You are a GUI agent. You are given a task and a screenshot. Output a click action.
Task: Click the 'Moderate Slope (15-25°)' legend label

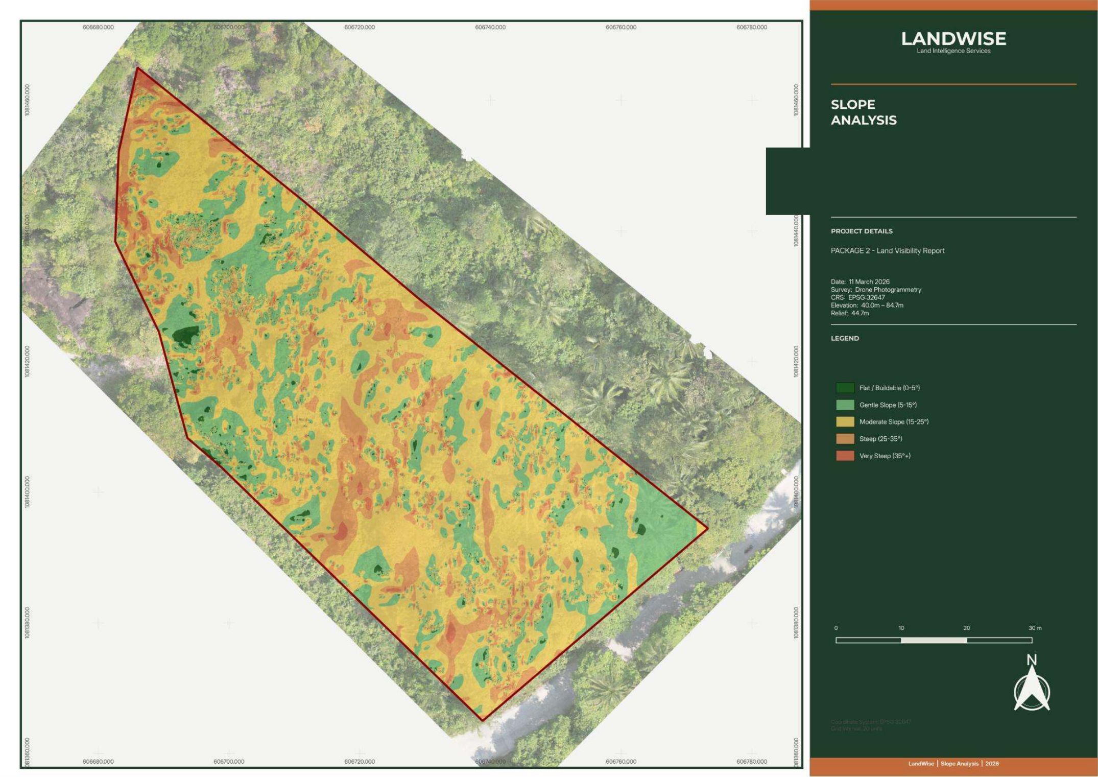tap(894, 421)
